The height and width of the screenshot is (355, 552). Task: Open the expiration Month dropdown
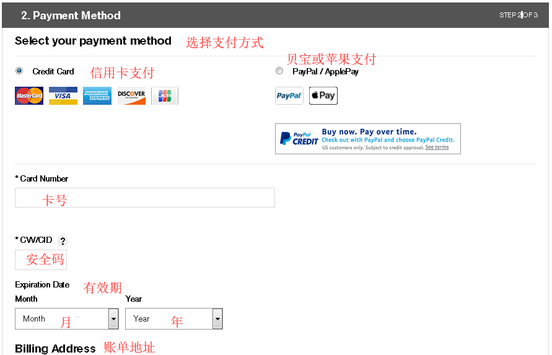coord(62,319)
